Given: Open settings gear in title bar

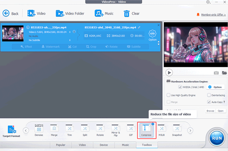Looking at the screenshot, I should pos(208,2).
